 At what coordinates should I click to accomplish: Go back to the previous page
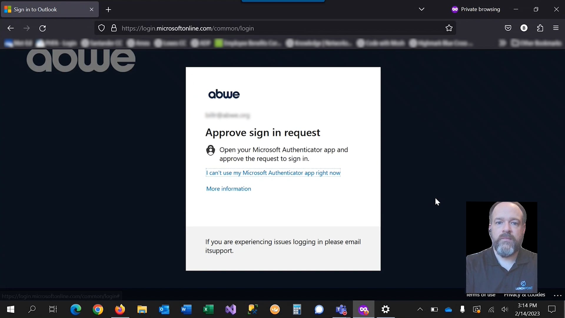(11, 28)
